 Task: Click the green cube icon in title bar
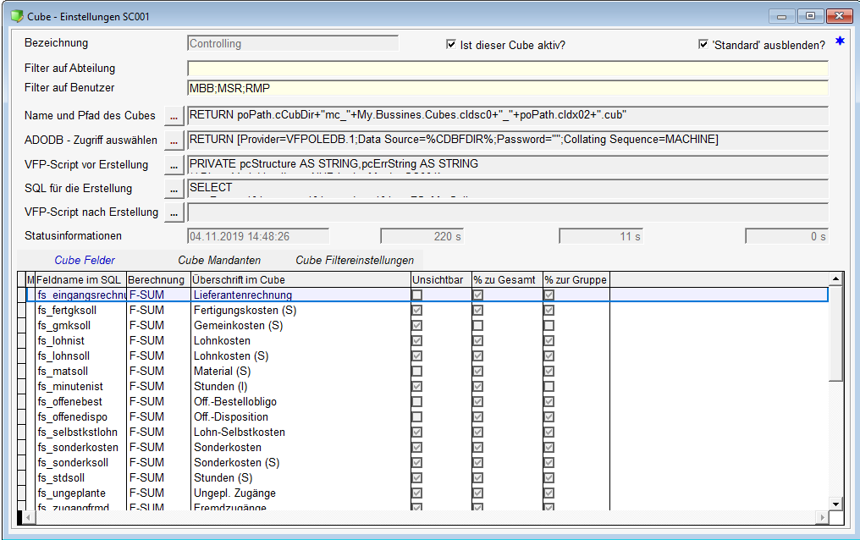tap(16, 16)
